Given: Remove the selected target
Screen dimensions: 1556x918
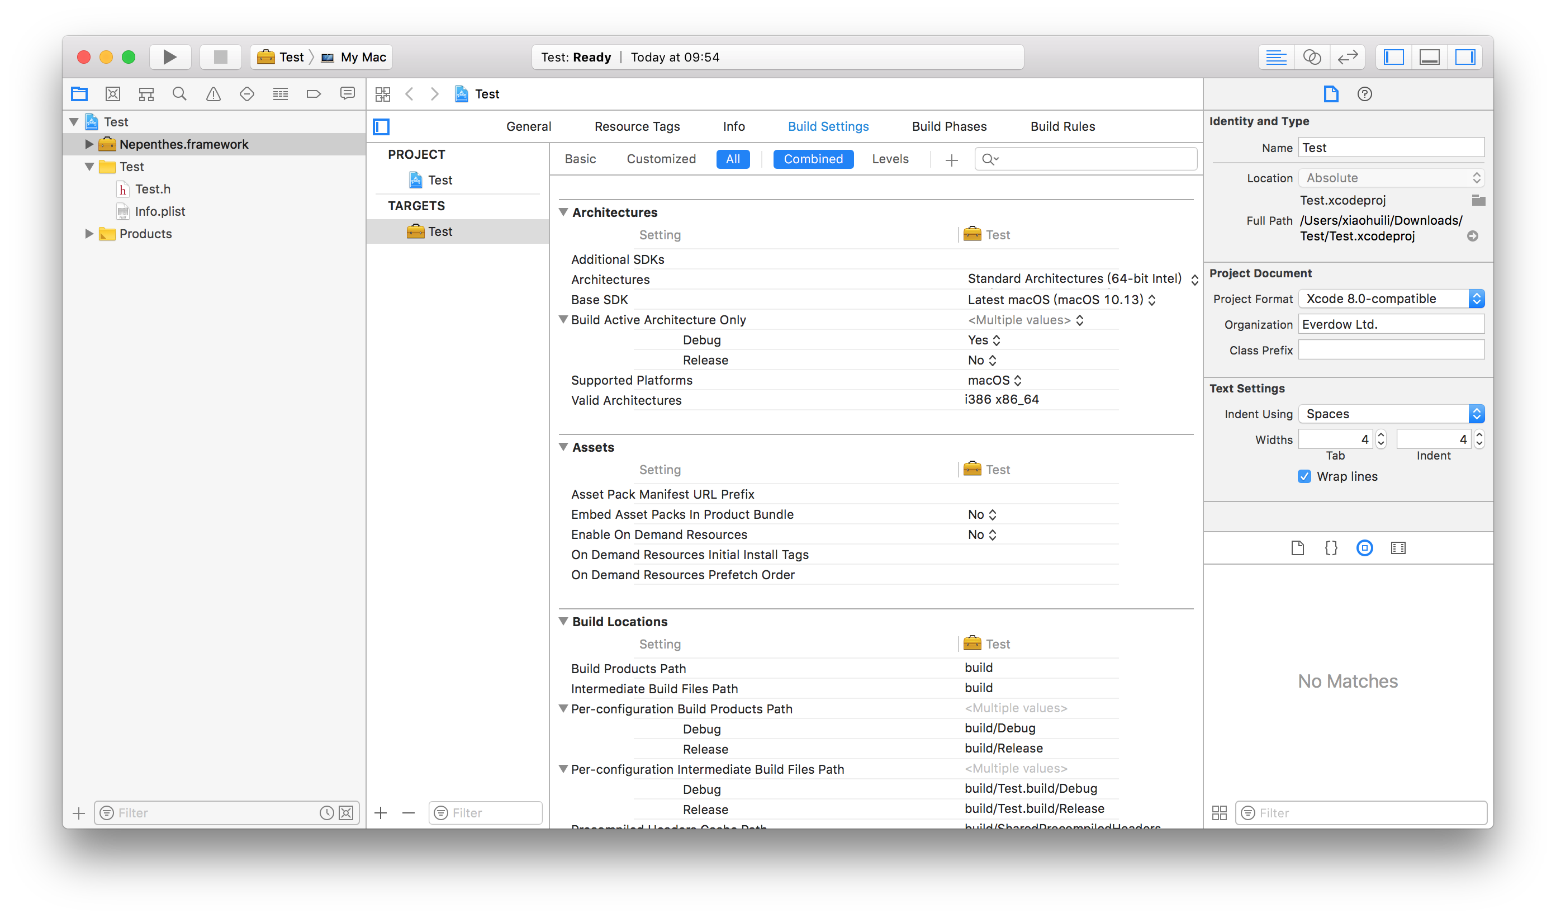Looking at the screenshot, I should tap(409, 813).
